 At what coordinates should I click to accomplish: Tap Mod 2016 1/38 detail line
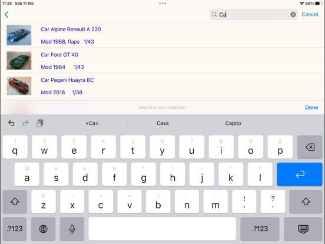[x=62, y=93]
